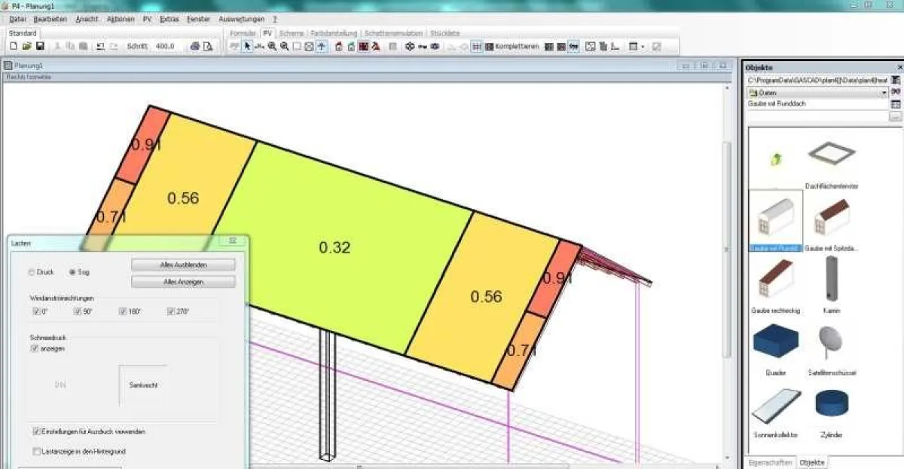
Task: Enable Lastanzeige in den Hintergrund
Action: pyautogui.click(x=36, y=451)
